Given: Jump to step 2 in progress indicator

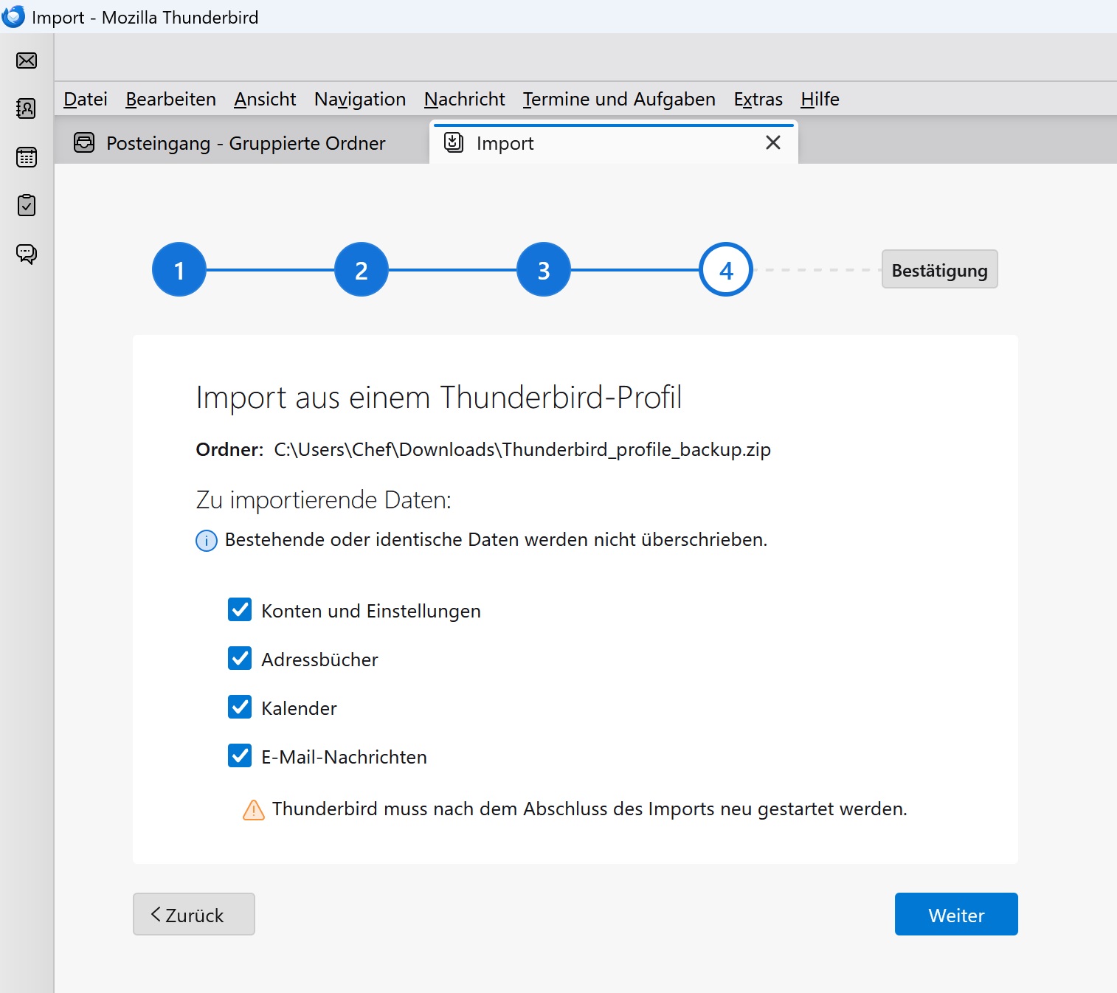Looking at the screenshot, I should 362,270.
